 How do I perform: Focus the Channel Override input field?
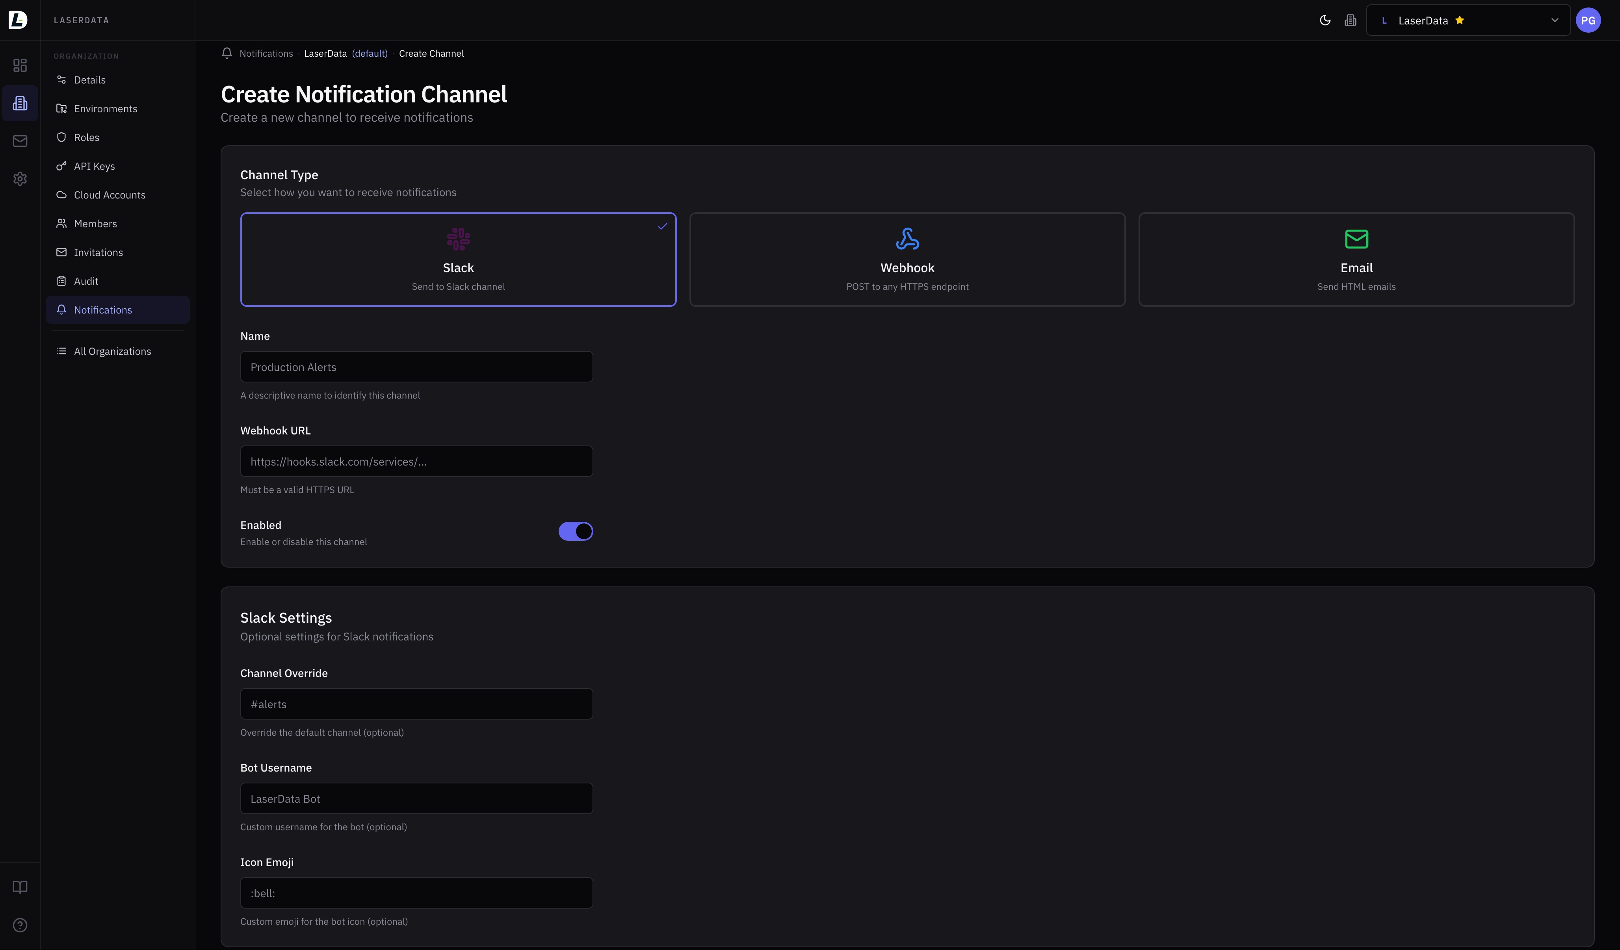click(416, 704)
